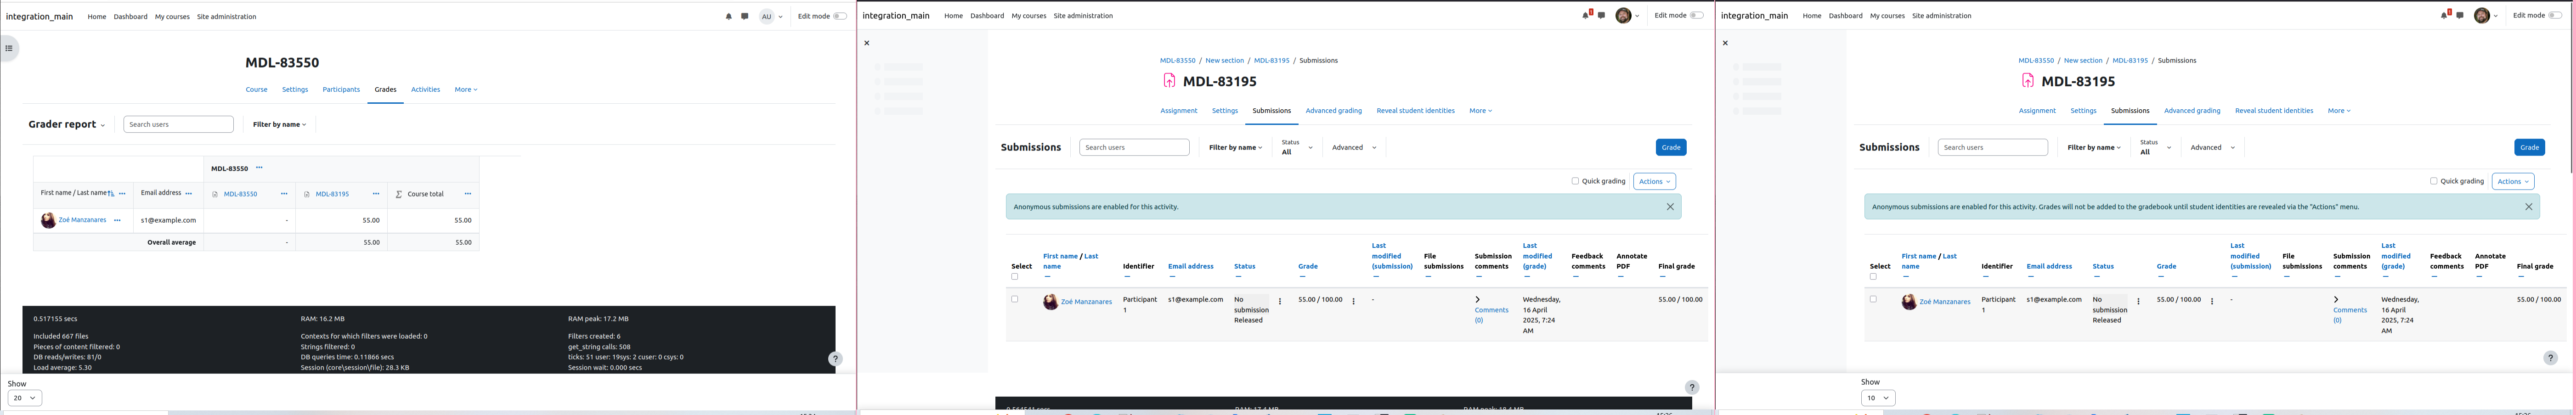The image size is (2576, 415).
Task: Open notifications bell in left grader window
Action: pos(728,17)
